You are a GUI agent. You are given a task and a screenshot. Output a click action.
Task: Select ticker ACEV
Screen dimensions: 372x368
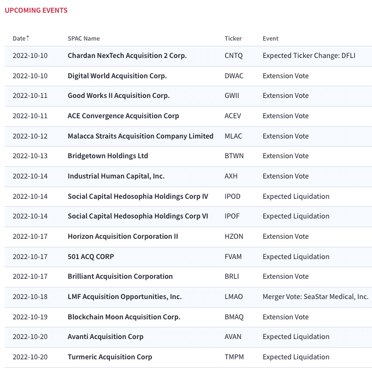click(x=233, y=116)
